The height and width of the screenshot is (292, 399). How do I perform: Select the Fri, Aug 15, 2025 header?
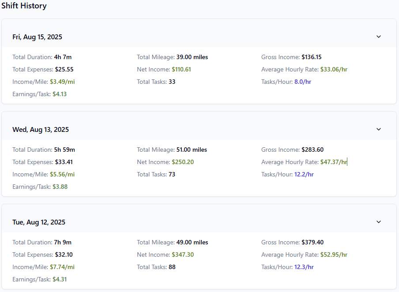pos(38,37)
